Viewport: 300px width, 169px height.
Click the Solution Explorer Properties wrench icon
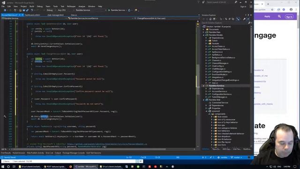(244, 19)
